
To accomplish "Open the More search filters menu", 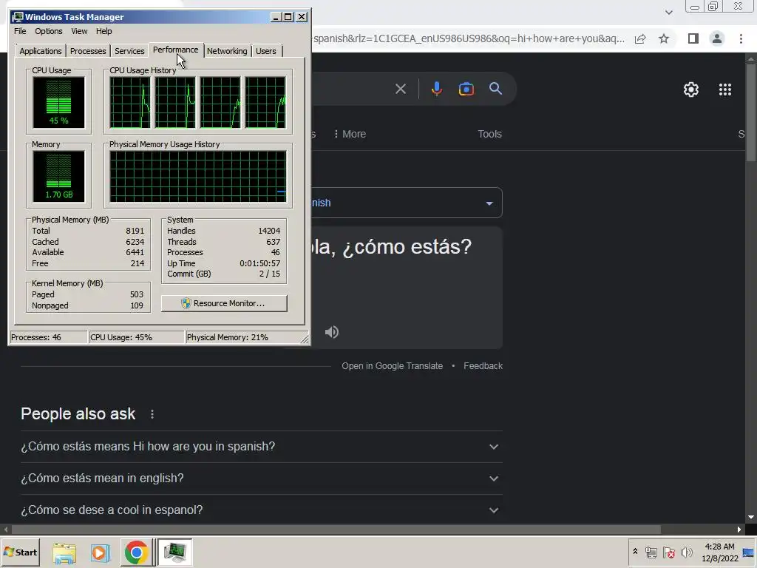I will point(350,134).
